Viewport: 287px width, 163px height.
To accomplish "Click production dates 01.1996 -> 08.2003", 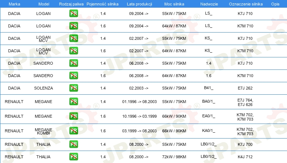I will tap(139, 102).
